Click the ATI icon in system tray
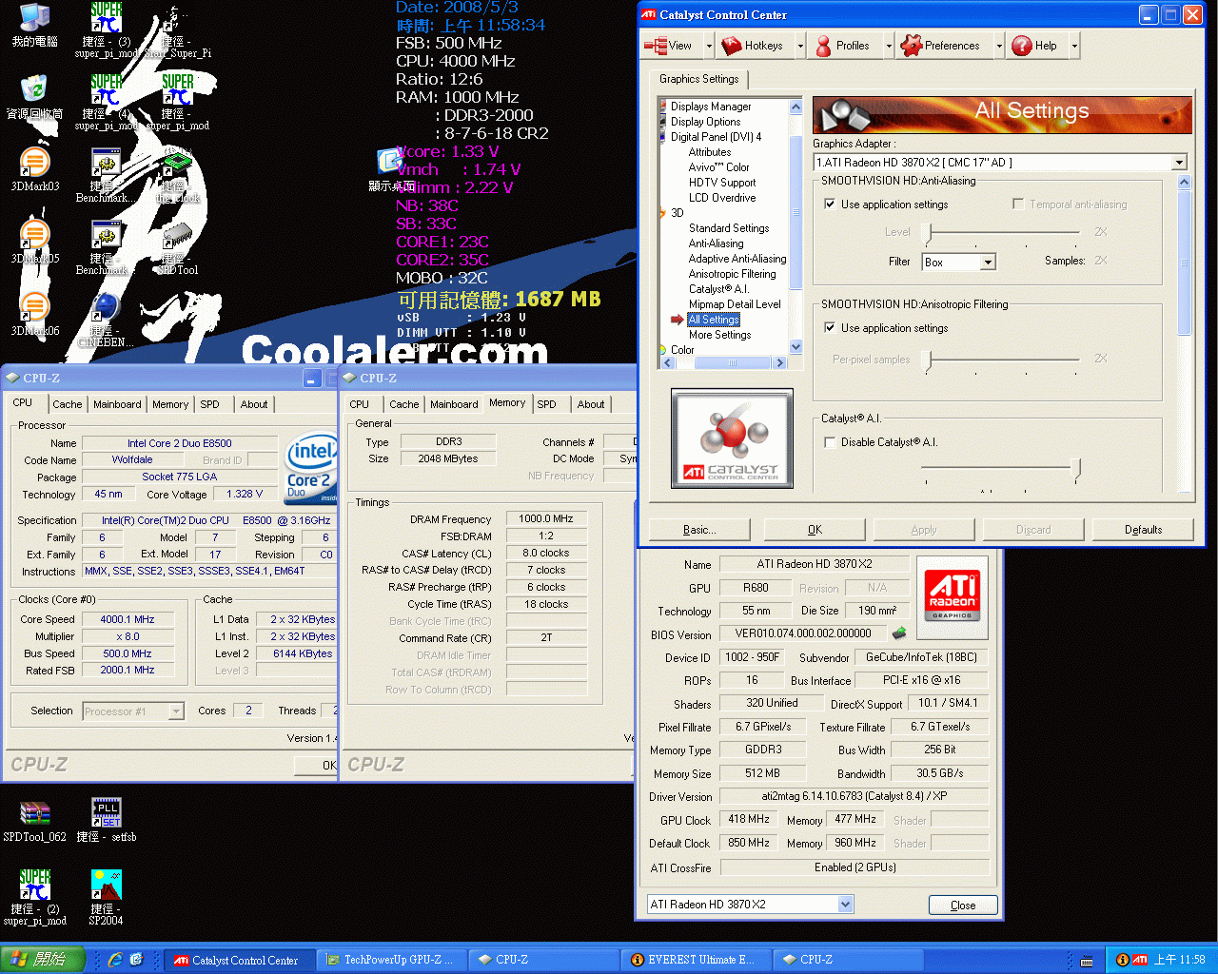Viewport: 1218px width, 974px height. pyautogui.click(x=1140, y=960)
